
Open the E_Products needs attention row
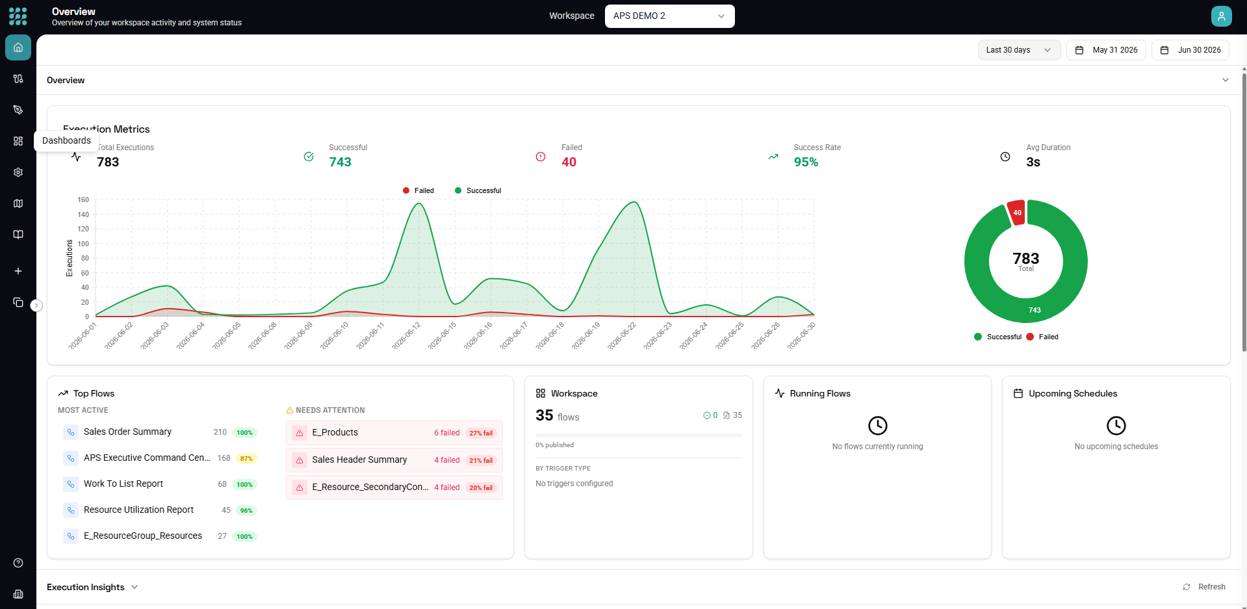[394, 433]
